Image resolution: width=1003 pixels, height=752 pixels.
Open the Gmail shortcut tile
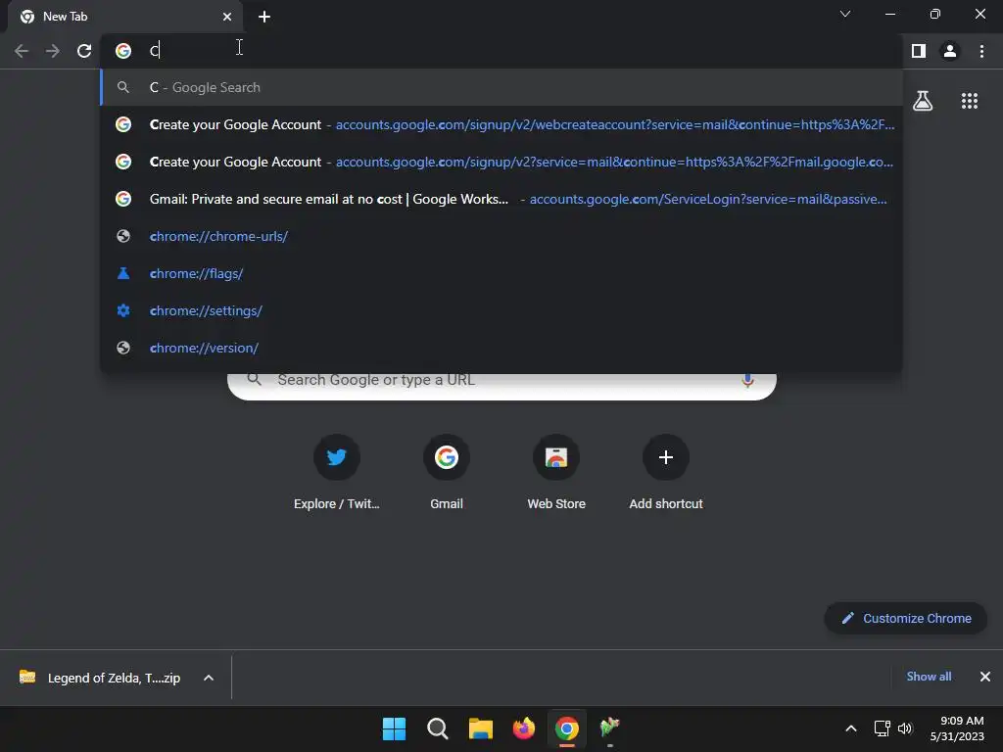point(447,472)
